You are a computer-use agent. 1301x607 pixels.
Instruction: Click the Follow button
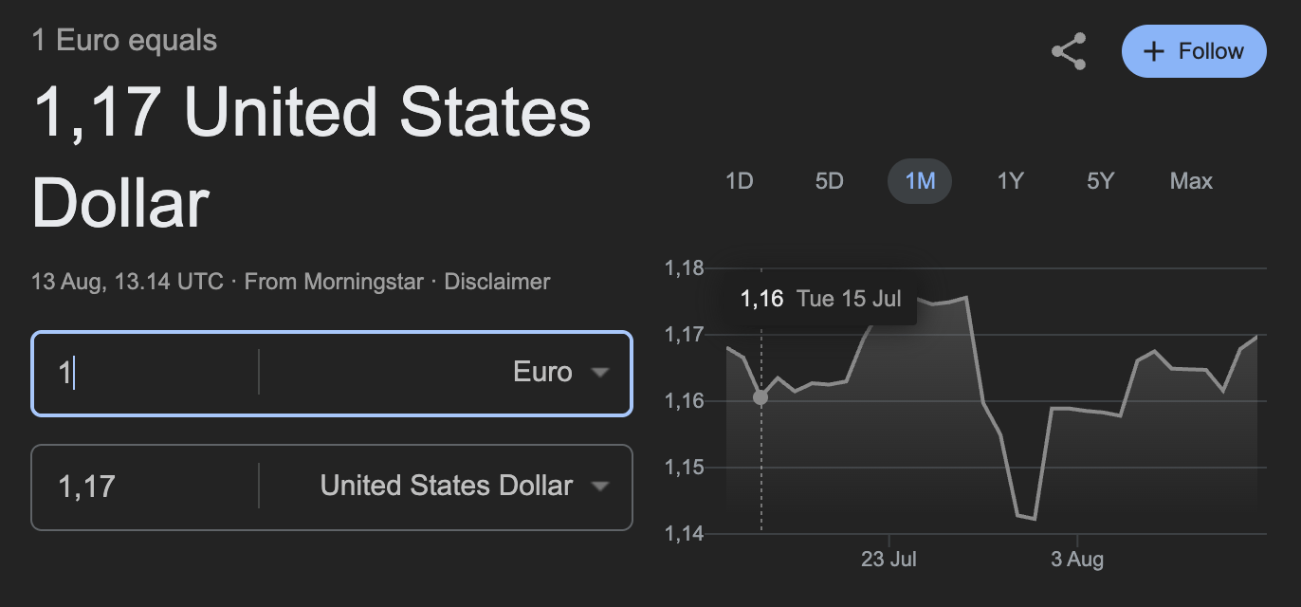[1194, 51]
